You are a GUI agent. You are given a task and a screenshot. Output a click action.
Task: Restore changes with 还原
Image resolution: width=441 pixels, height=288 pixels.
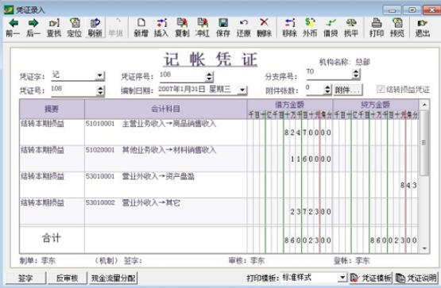tap(244, 28)
